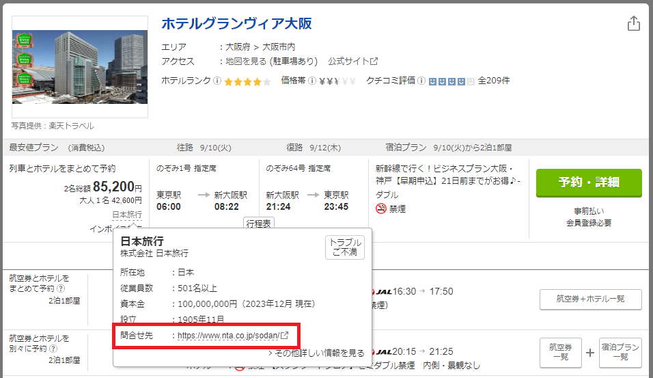This screenshot has width=653, height=378.
Task: Click help icon beside 航空券とホテルを別々に予約
Action: pos(52,349)
